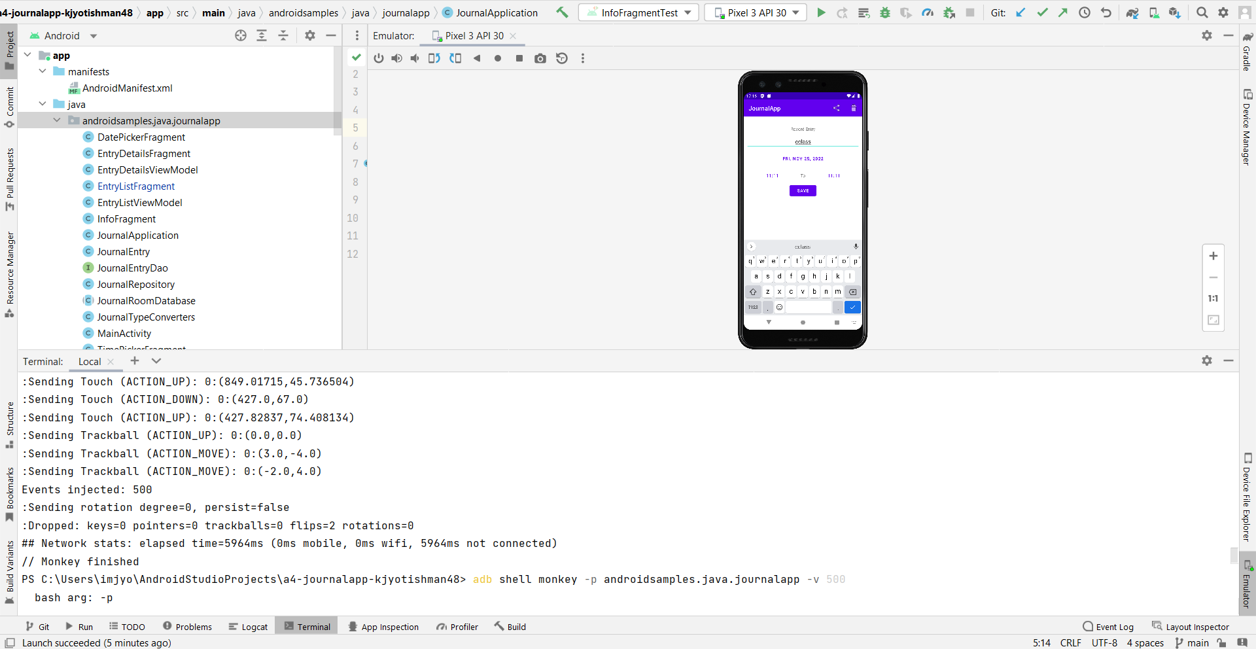Image resolution: width=1256 pixels, height=649 pixels.
Task: Open the InfoFragmentTest run configuration dropdown
Action: click(x=638, y=12)
